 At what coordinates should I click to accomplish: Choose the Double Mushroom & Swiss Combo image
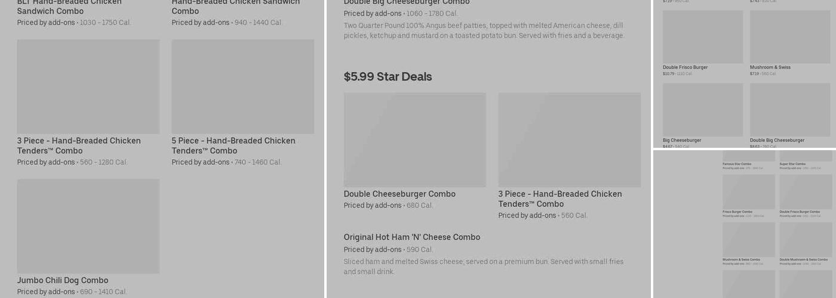click(x=806, y=240)
